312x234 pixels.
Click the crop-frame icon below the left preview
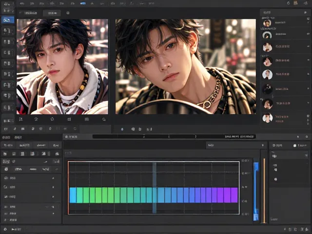[x=20, y=119]
